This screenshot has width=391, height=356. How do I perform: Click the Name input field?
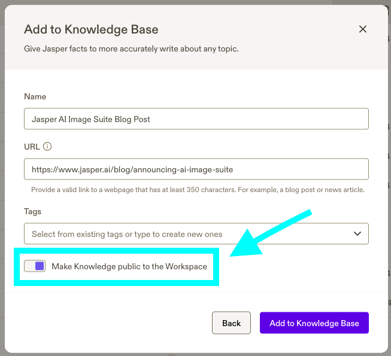point(196,119)
